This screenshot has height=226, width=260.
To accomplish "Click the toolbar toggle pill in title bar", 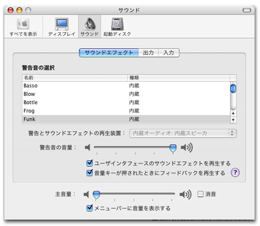I will [246, 10].
